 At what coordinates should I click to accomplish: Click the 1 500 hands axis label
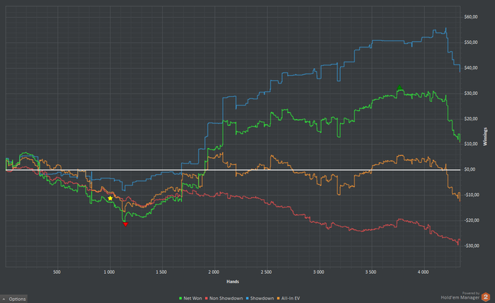pyautogui.click(x=161, y=272)
